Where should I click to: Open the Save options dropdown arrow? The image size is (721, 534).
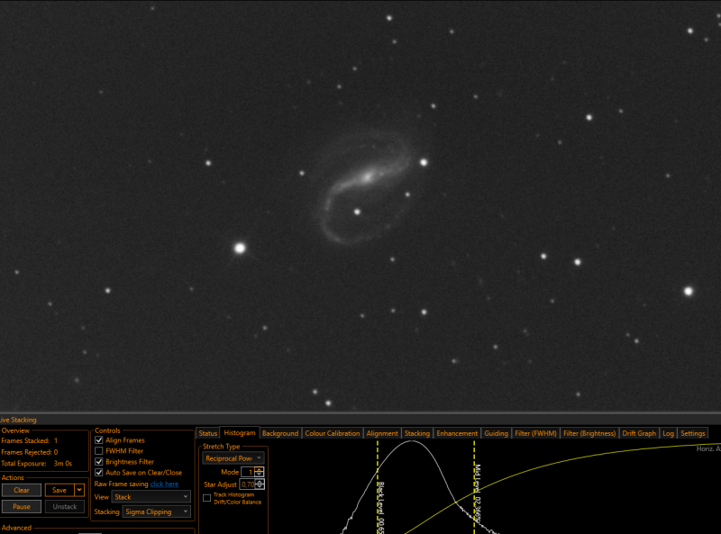point(79,490)
